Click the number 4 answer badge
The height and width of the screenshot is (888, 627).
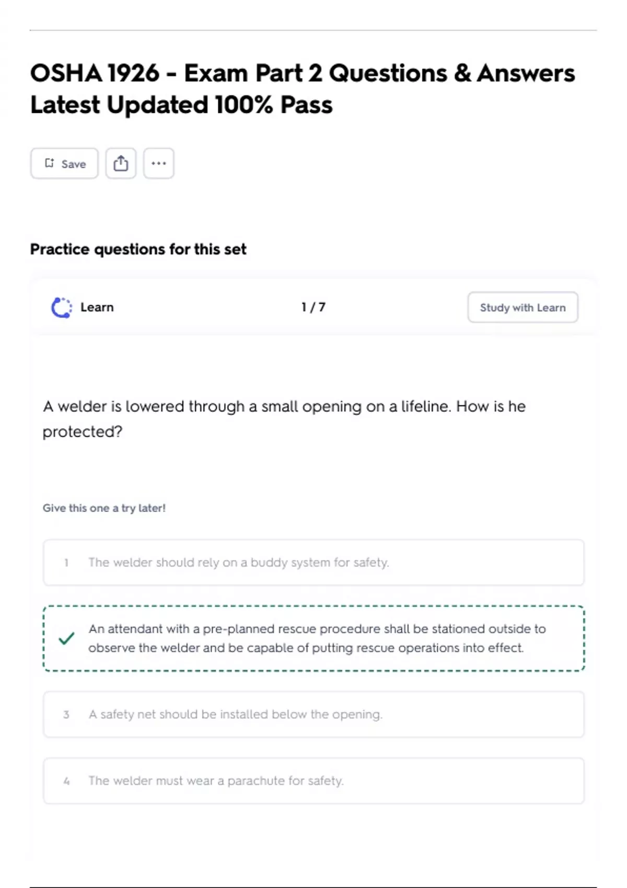(x=66, y=781)
